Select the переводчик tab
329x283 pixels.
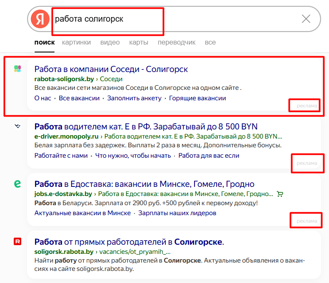pos(177,42)
